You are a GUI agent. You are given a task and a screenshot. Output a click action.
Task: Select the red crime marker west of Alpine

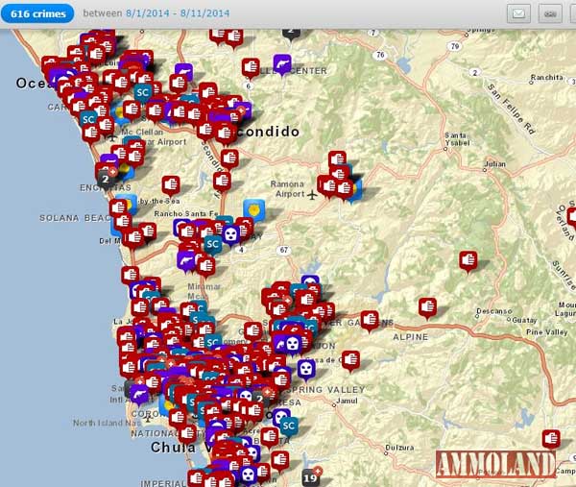click(x=370, y=320)
